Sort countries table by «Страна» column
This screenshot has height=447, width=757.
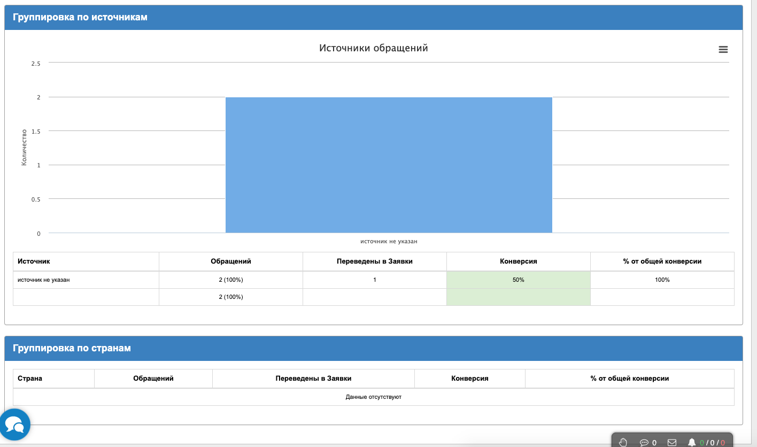click(x=30, y=378)
